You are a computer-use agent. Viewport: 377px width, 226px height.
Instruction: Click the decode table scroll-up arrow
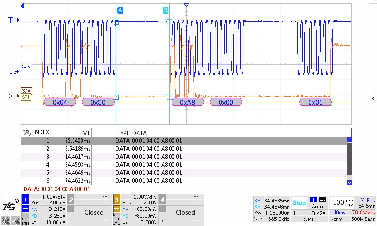(x=349, y=140)
